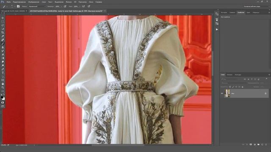Select the Dodge tool
Image resolution: width=271 pixels, height=152 pixels.
(3, 65)
